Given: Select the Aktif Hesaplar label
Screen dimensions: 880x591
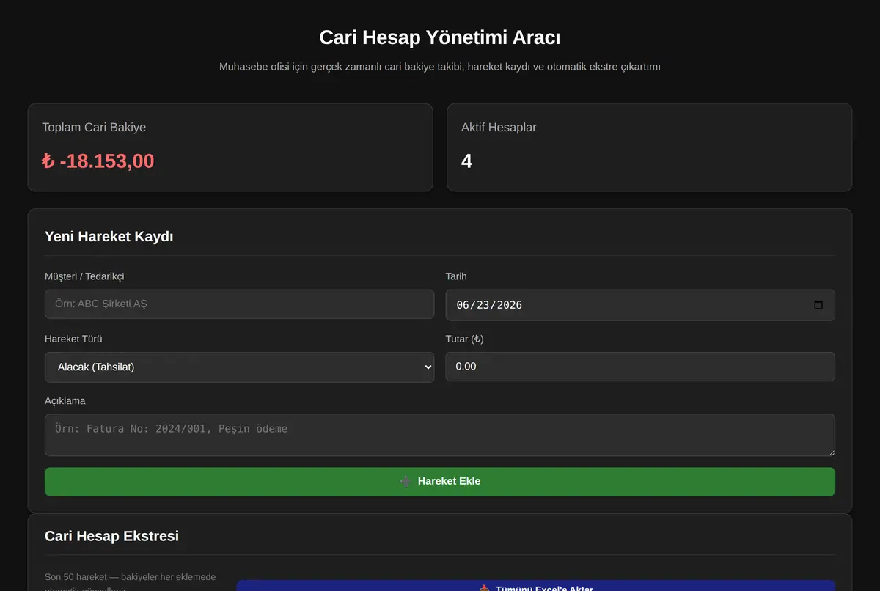Looking at the screenshot, I should coord(499,128).
